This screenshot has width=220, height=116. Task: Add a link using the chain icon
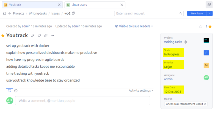(x=46, y=36)
